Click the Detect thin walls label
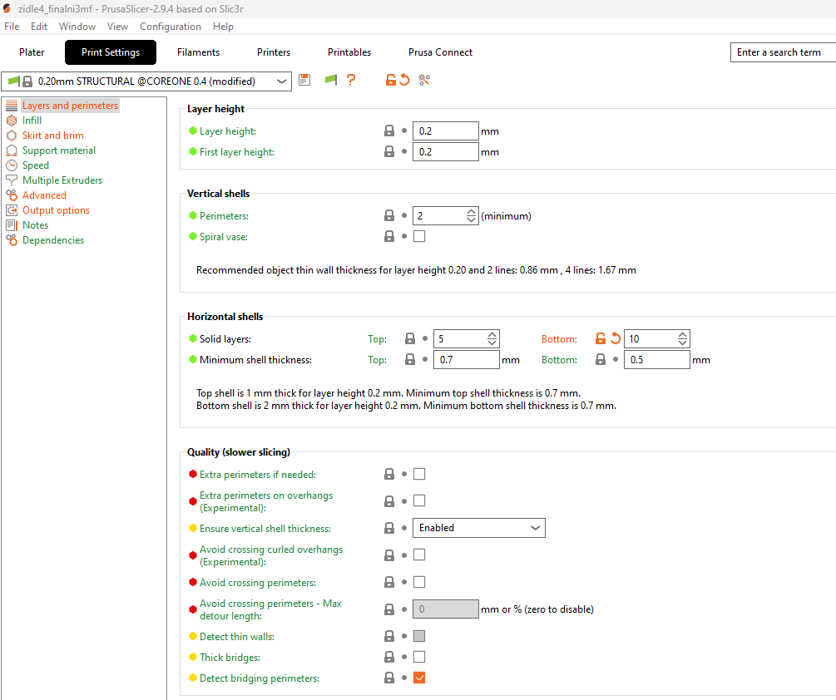 coord(237,636)
